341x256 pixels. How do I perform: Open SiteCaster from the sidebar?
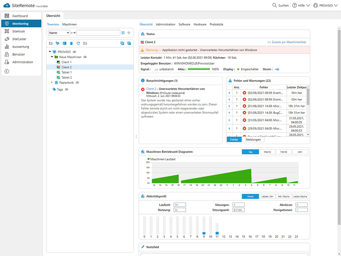(x=19, y=39)
